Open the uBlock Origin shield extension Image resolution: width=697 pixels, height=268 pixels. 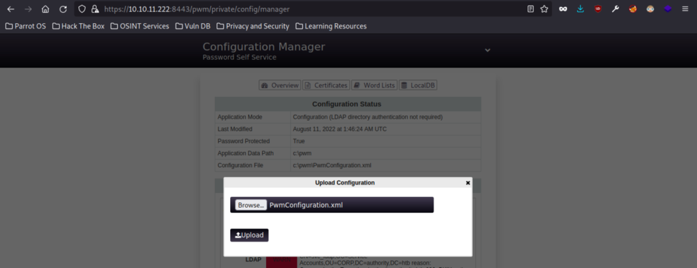[598, 9]
